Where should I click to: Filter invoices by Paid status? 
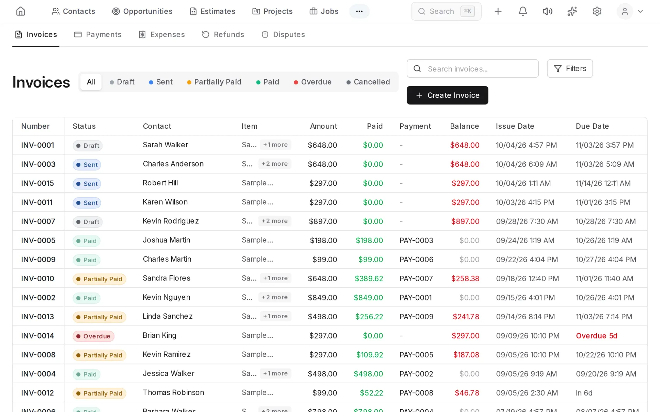pyautogui.click(x=267, y=82)
